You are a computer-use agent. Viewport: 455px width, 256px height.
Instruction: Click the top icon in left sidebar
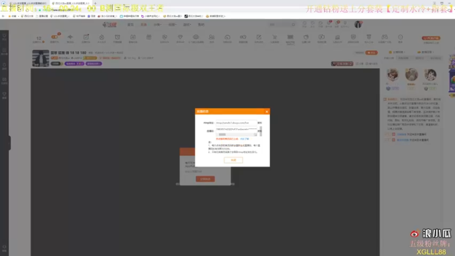[5, 37]
